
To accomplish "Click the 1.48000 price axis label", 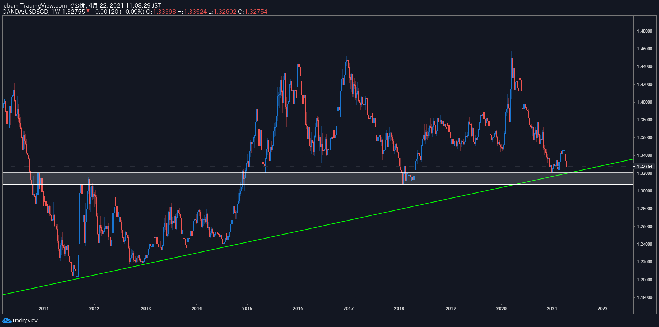I will coord(644,31).
